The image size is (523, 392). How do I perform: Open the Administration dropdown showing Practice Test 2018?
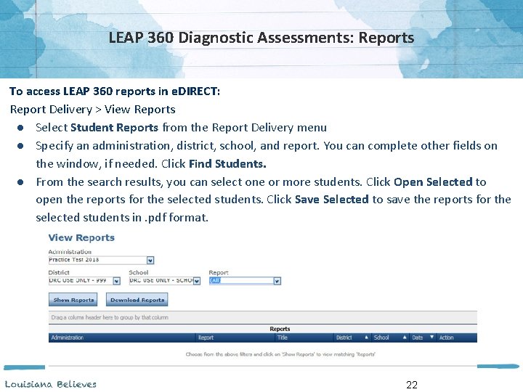point(102,260)
